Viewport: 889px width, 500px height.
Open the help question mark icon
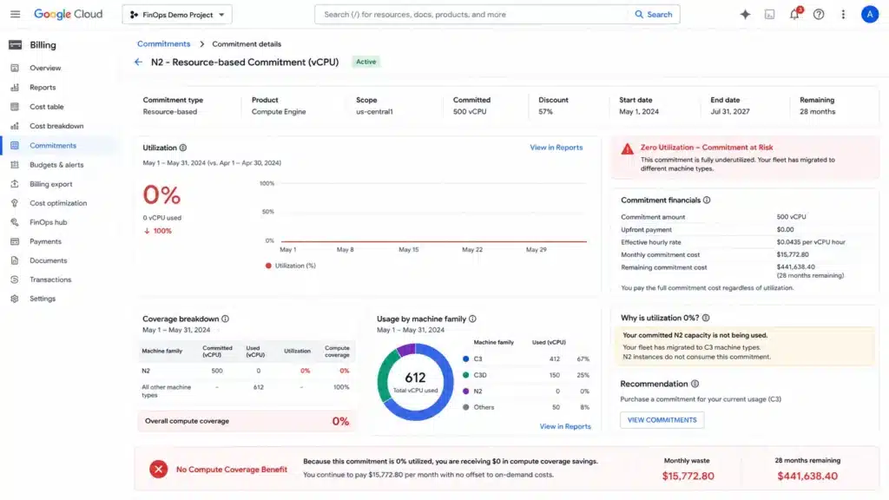(819, 15)
